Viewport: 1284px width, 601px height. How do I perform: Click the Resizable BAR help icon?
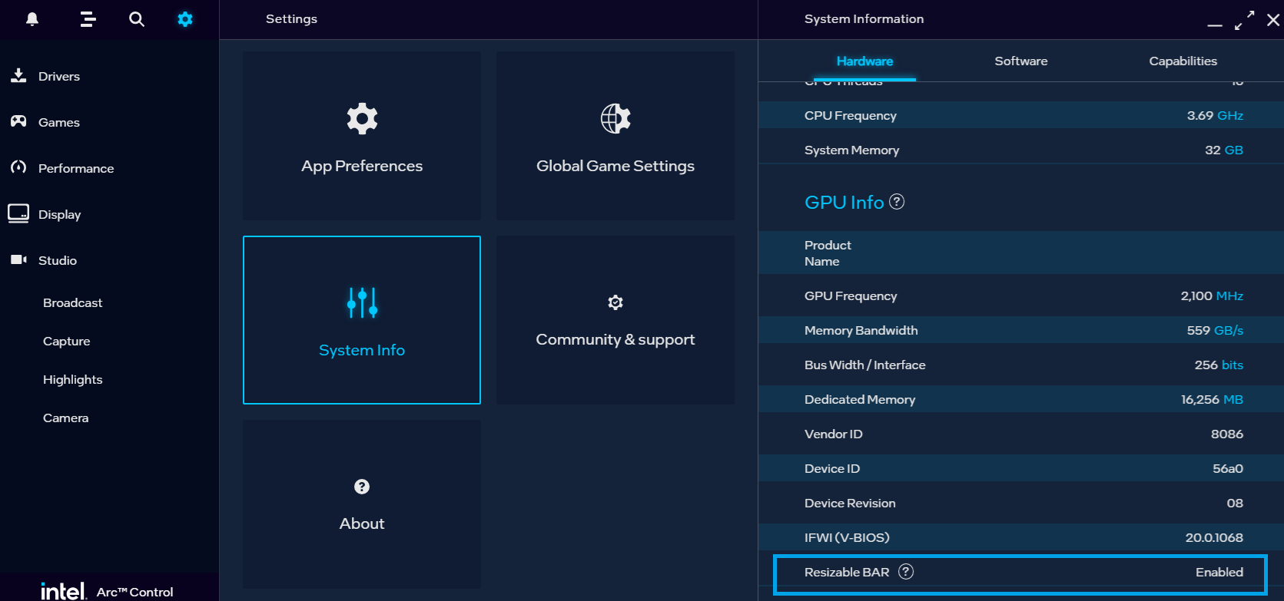(x=906, y=572)
